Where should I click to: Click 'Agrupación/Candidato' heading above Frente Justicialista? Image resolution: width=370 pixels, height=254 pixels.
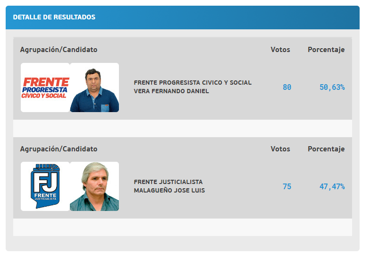point(59,149)
